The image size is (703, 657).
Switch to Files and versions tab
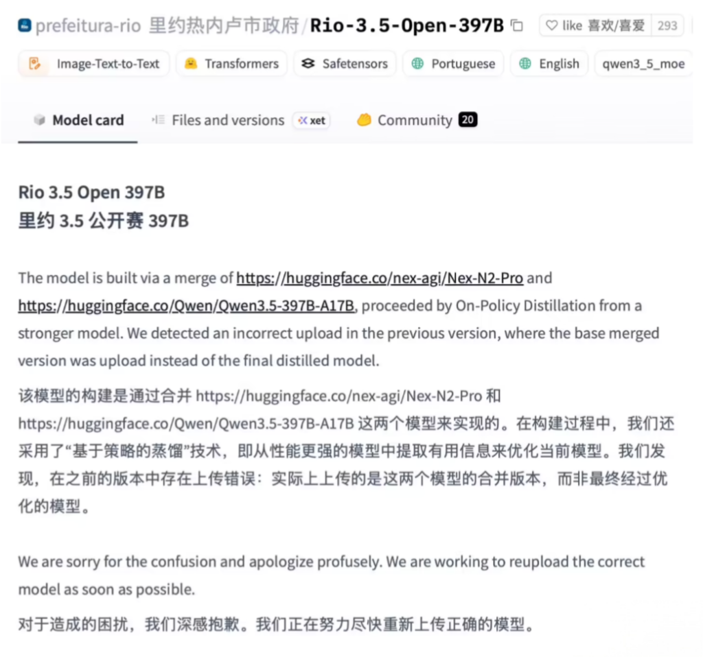[228, 120]
